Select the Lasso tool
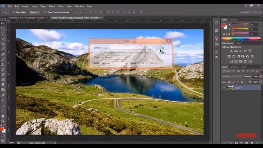263x148 pixels. [x=3, y=34]
